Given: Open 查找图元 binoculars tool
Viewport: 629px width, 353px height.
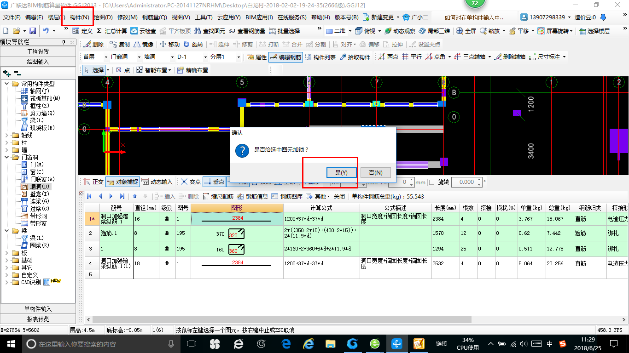Looking at the screenshot, I should coord(210,31).
